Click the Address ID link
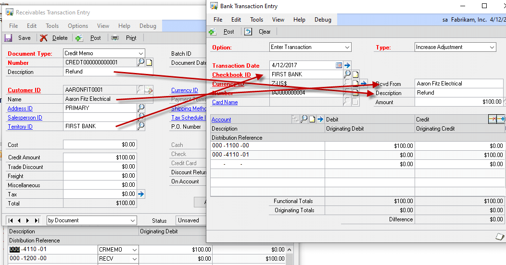 (x=20, y=108)
